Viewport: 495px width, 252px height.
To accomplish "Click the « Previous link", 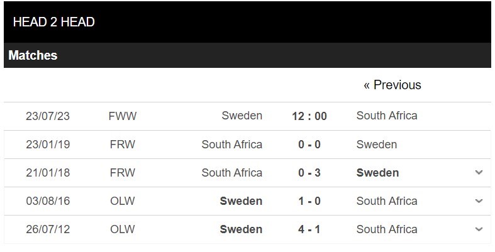I will (392, 85).
